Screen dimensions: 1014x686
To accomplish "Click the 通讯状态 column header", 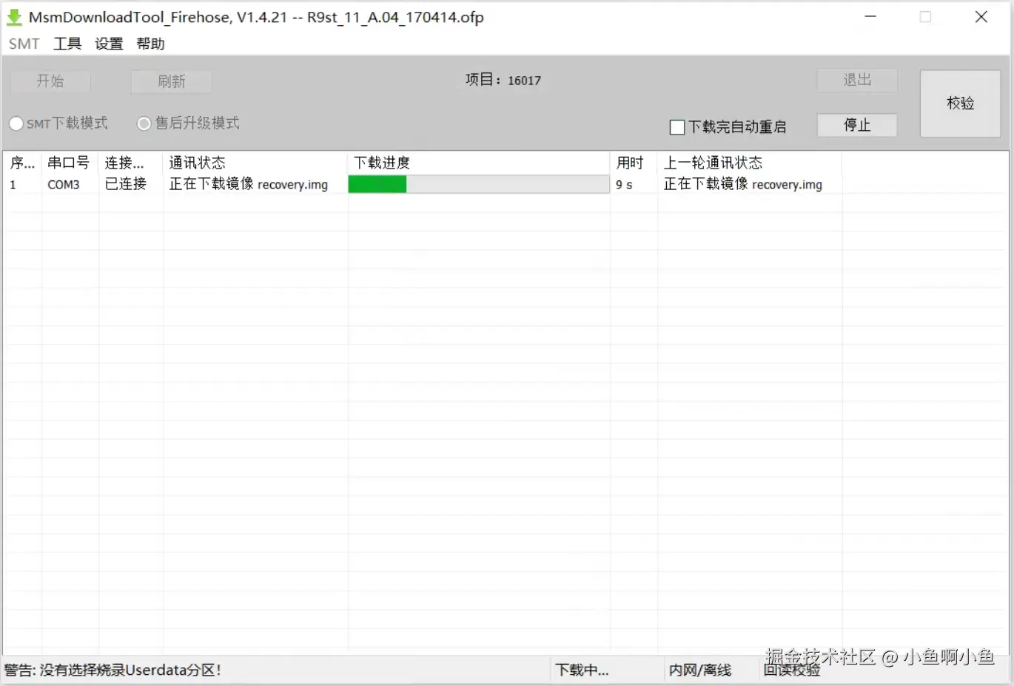I will tap(255, 163).
